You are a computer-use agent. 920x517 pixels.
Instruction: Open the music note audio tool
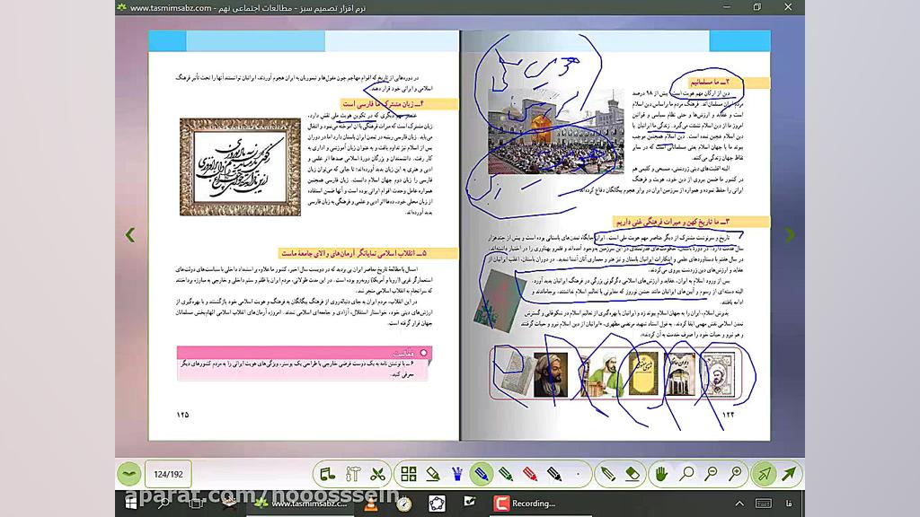click(327, 474)
